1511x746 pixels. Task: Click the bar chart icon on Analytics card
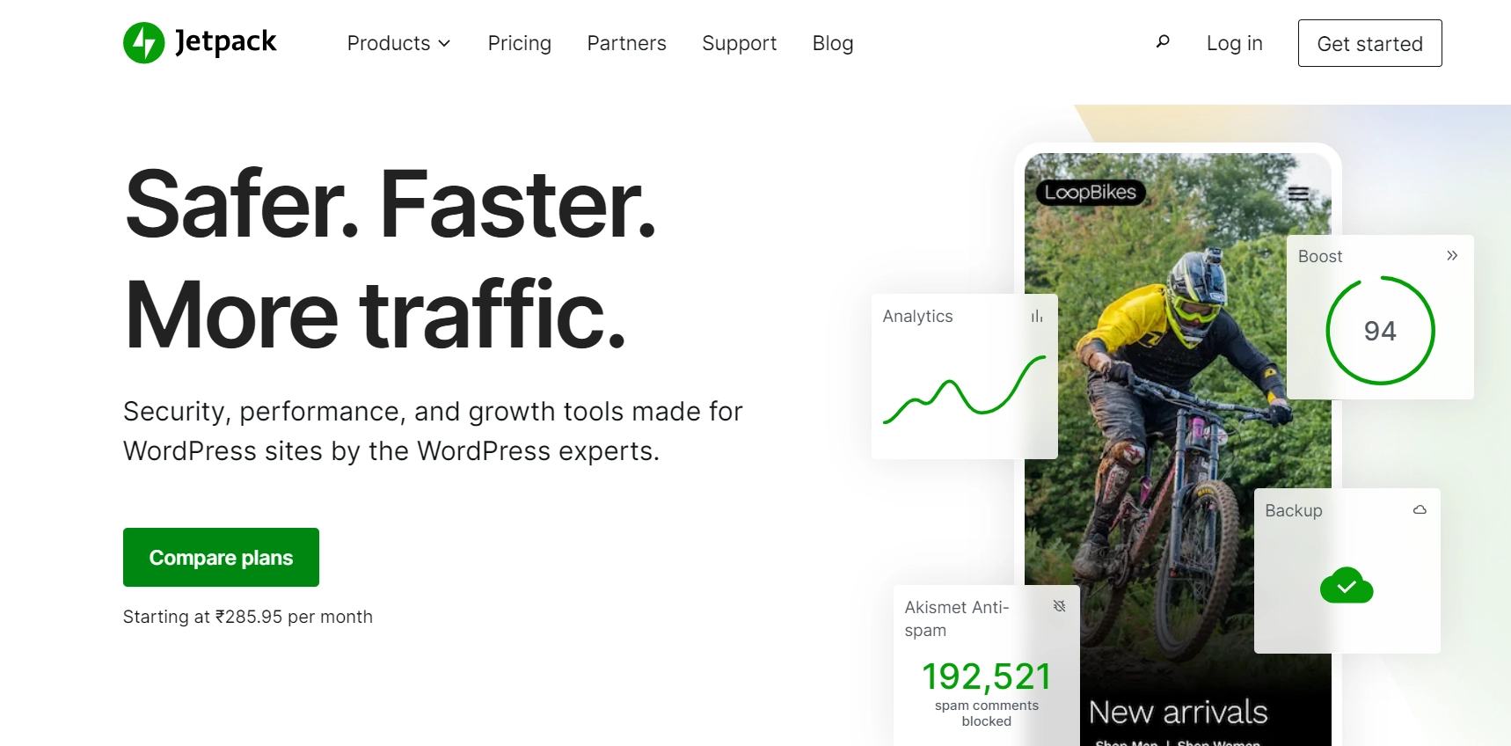click(x=1037, y=317)
